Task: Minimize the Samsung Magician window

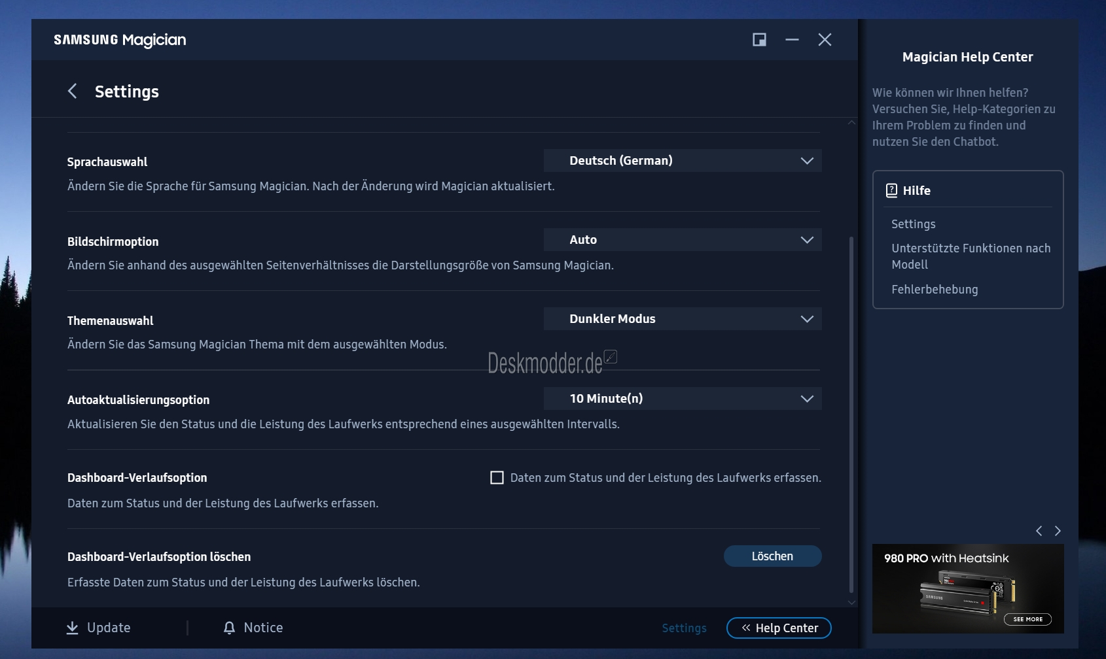Action: tap(792, 40)
